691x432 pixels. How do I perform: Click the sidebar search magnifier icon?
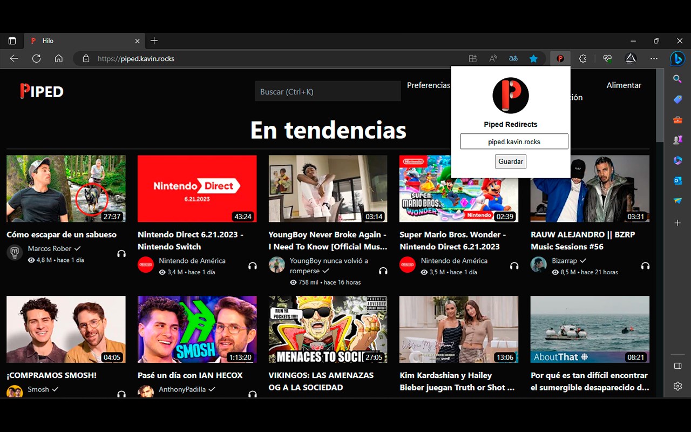[678, 79]
